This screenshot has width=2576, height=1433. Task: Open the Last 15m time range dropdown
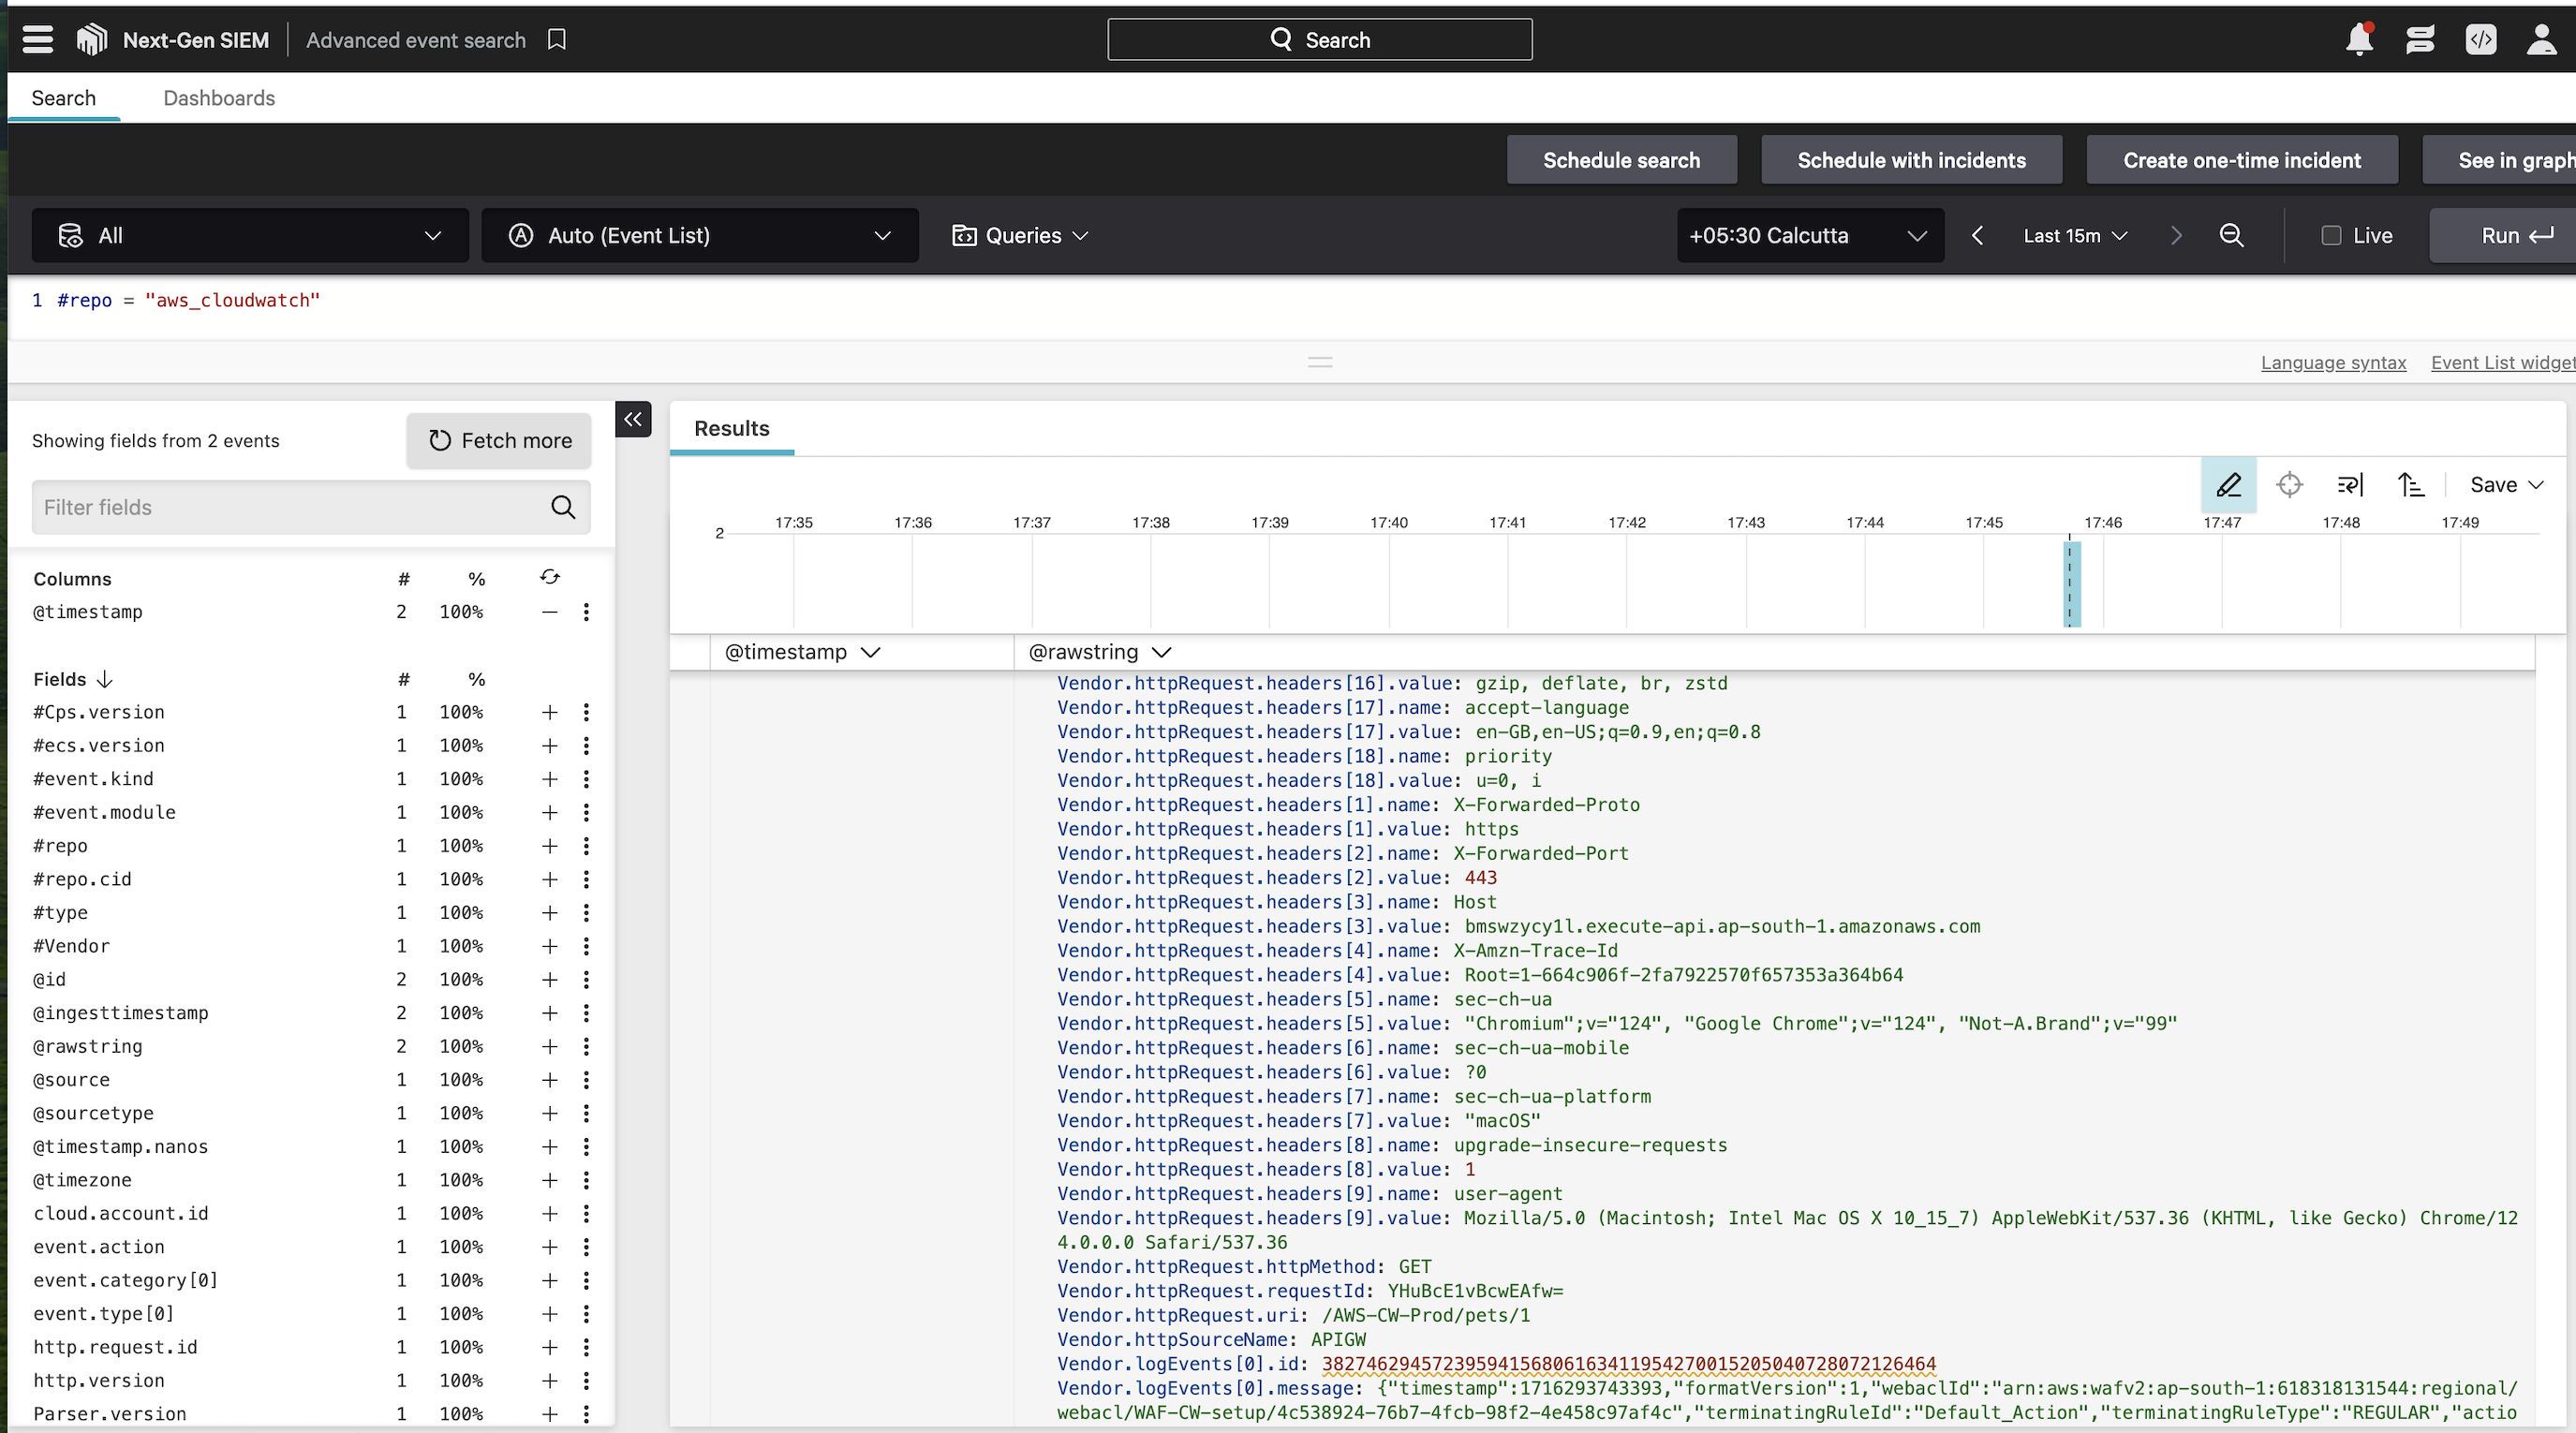click(x=2074, y=236)
